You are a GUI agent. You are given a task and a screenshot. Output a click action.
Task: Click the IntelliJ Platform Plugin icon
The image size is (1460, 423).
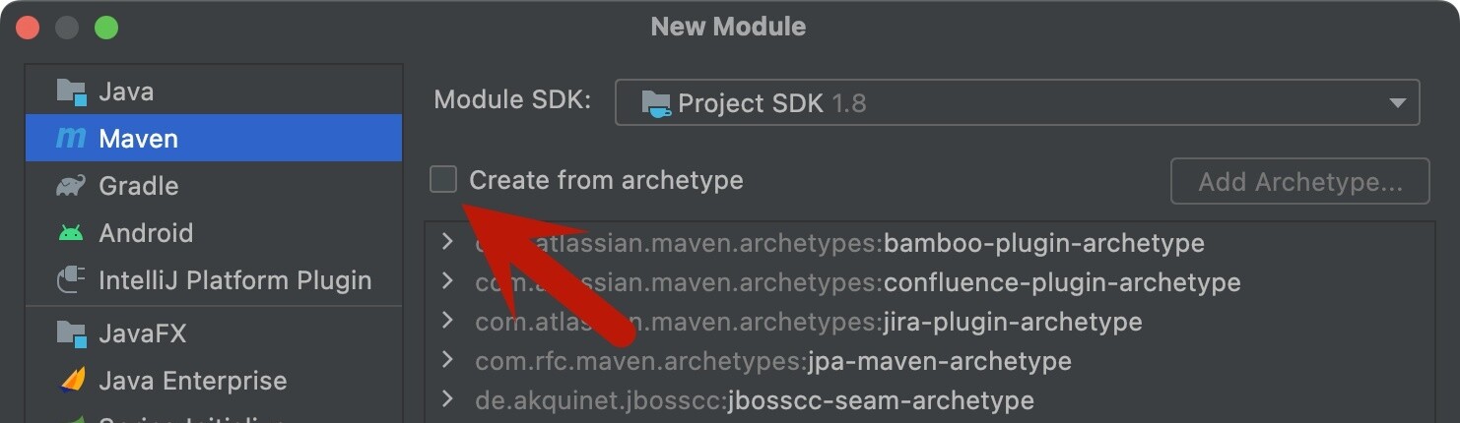pyautogui.click(x=71, y=280)
